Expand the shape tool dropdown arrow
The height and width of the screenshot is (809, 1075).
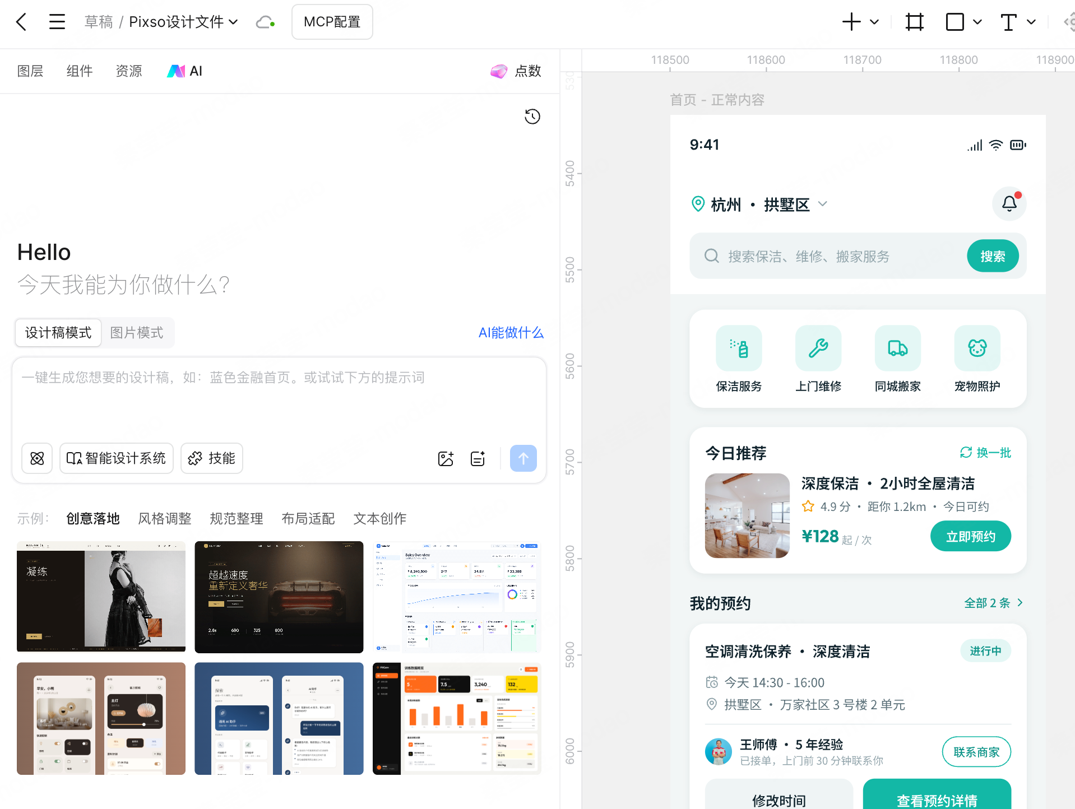pyautogui.click(x=977, y=22)
